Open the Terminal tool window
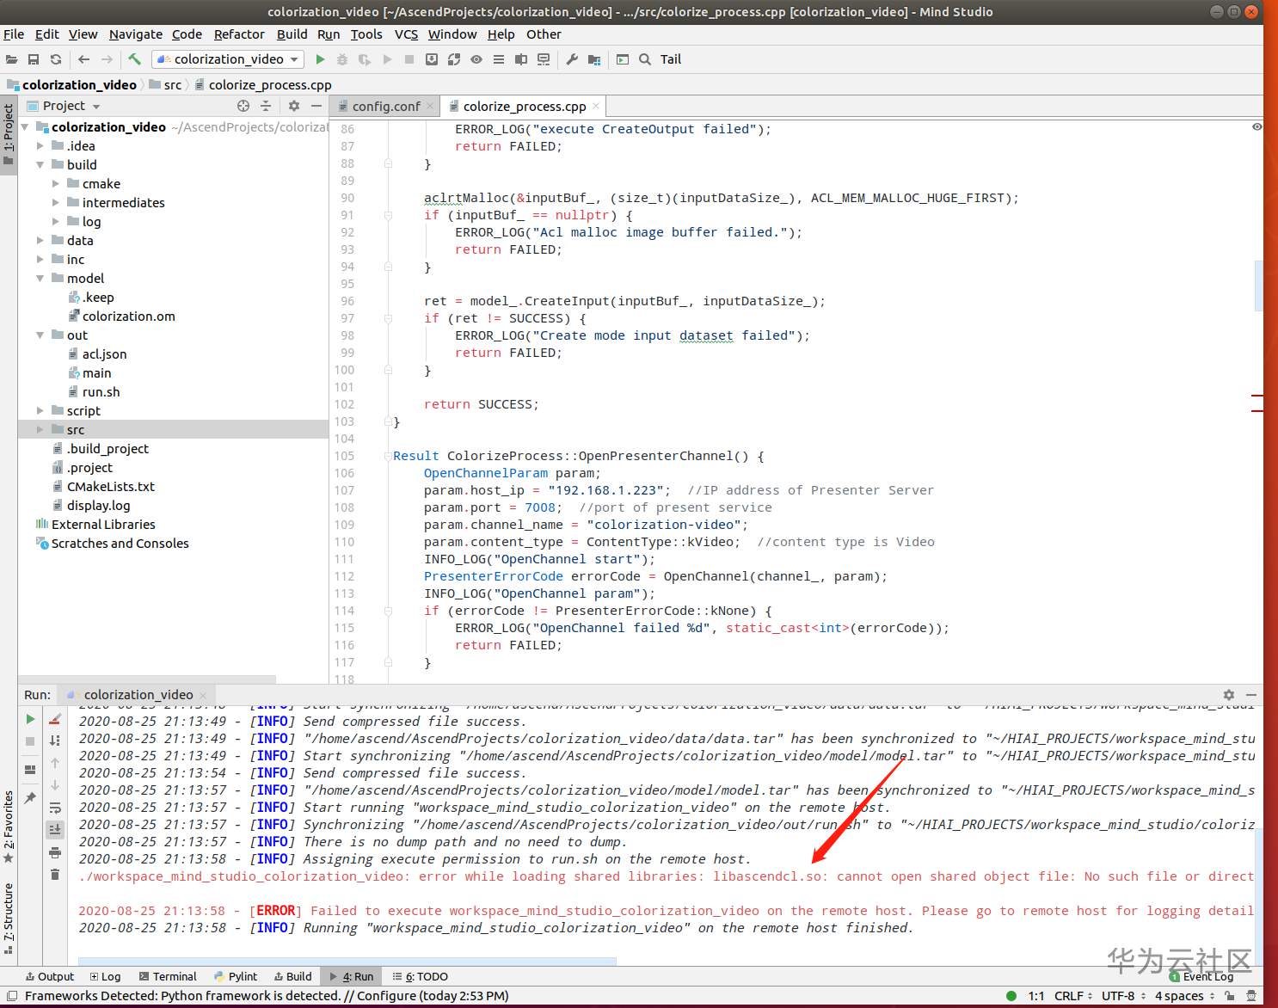The image size is (1278, 1008). (168, 976)
